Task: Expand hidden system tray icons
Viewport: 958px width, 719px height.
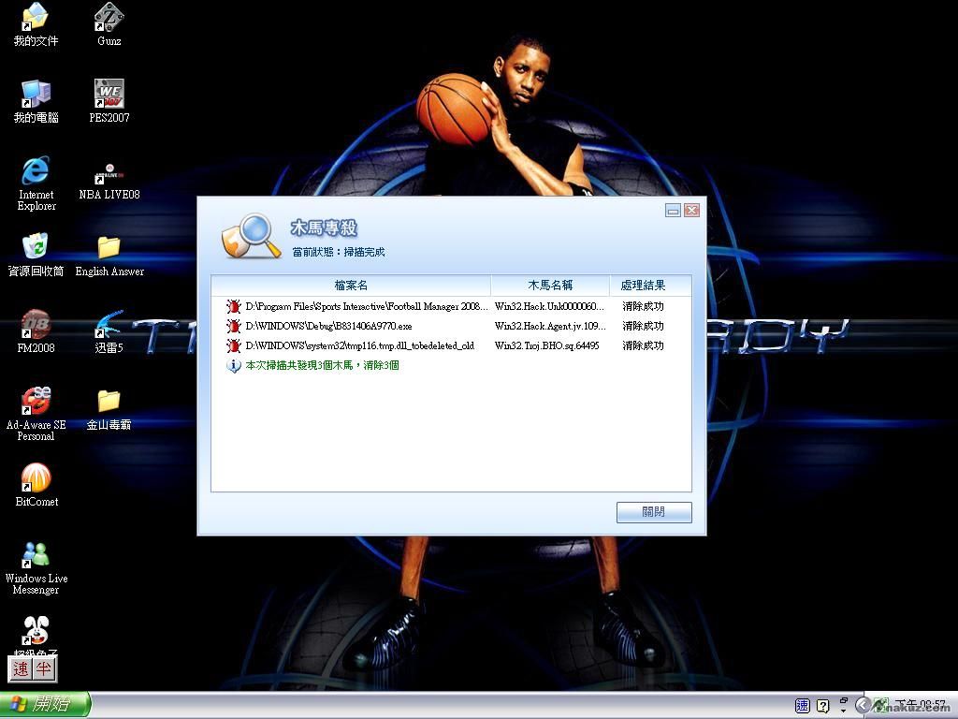Action: coord(862,706)
